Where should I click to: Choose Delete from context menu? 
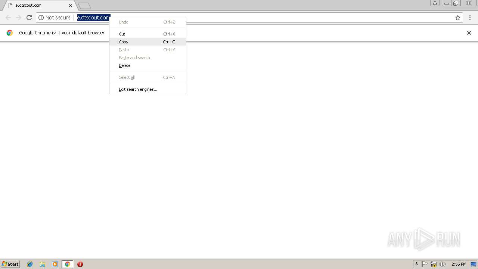[148, 65]
